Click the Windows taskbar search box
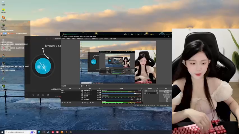 [x=20, y=132]
